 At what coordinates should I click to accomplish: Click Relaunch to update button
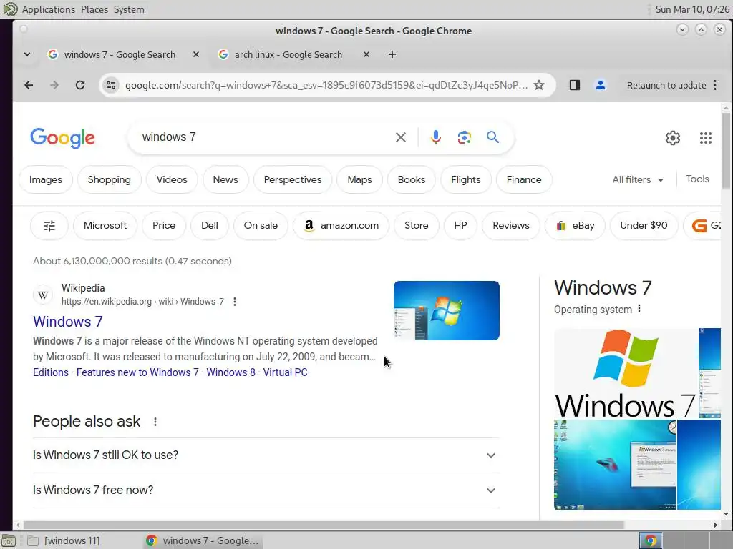tap(666, 86)
